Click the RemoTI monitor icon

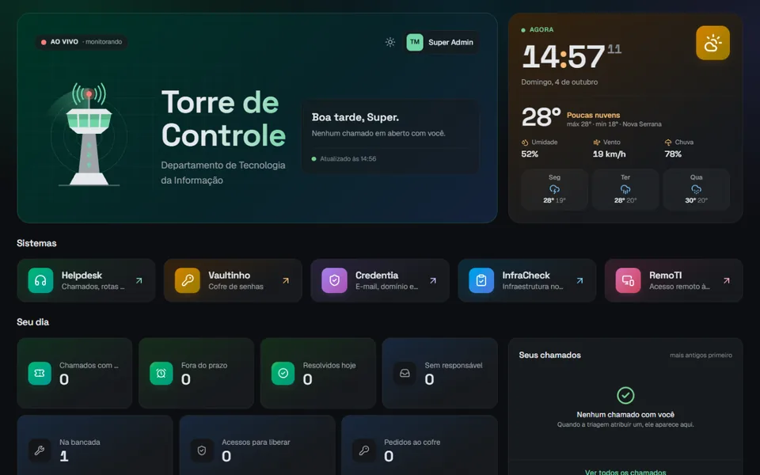(x=628, y=280)
